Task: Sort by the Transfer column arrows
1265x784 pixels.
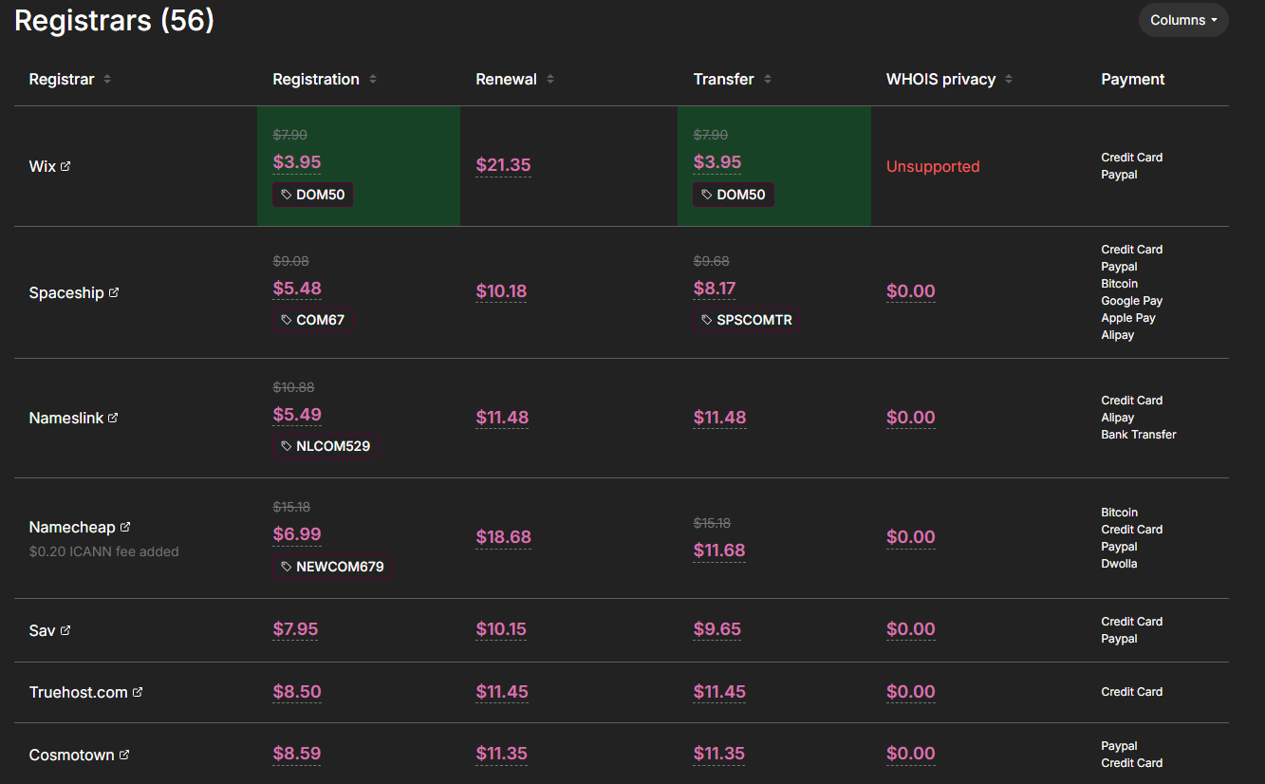Action: point(768,80)
